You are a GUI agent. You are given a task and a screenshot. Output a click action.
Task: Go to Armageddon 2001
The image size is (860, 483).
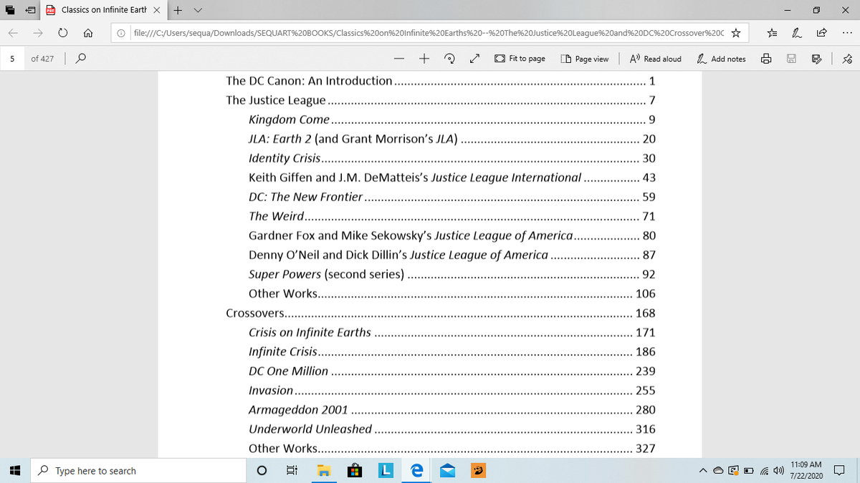click(451, 410)
